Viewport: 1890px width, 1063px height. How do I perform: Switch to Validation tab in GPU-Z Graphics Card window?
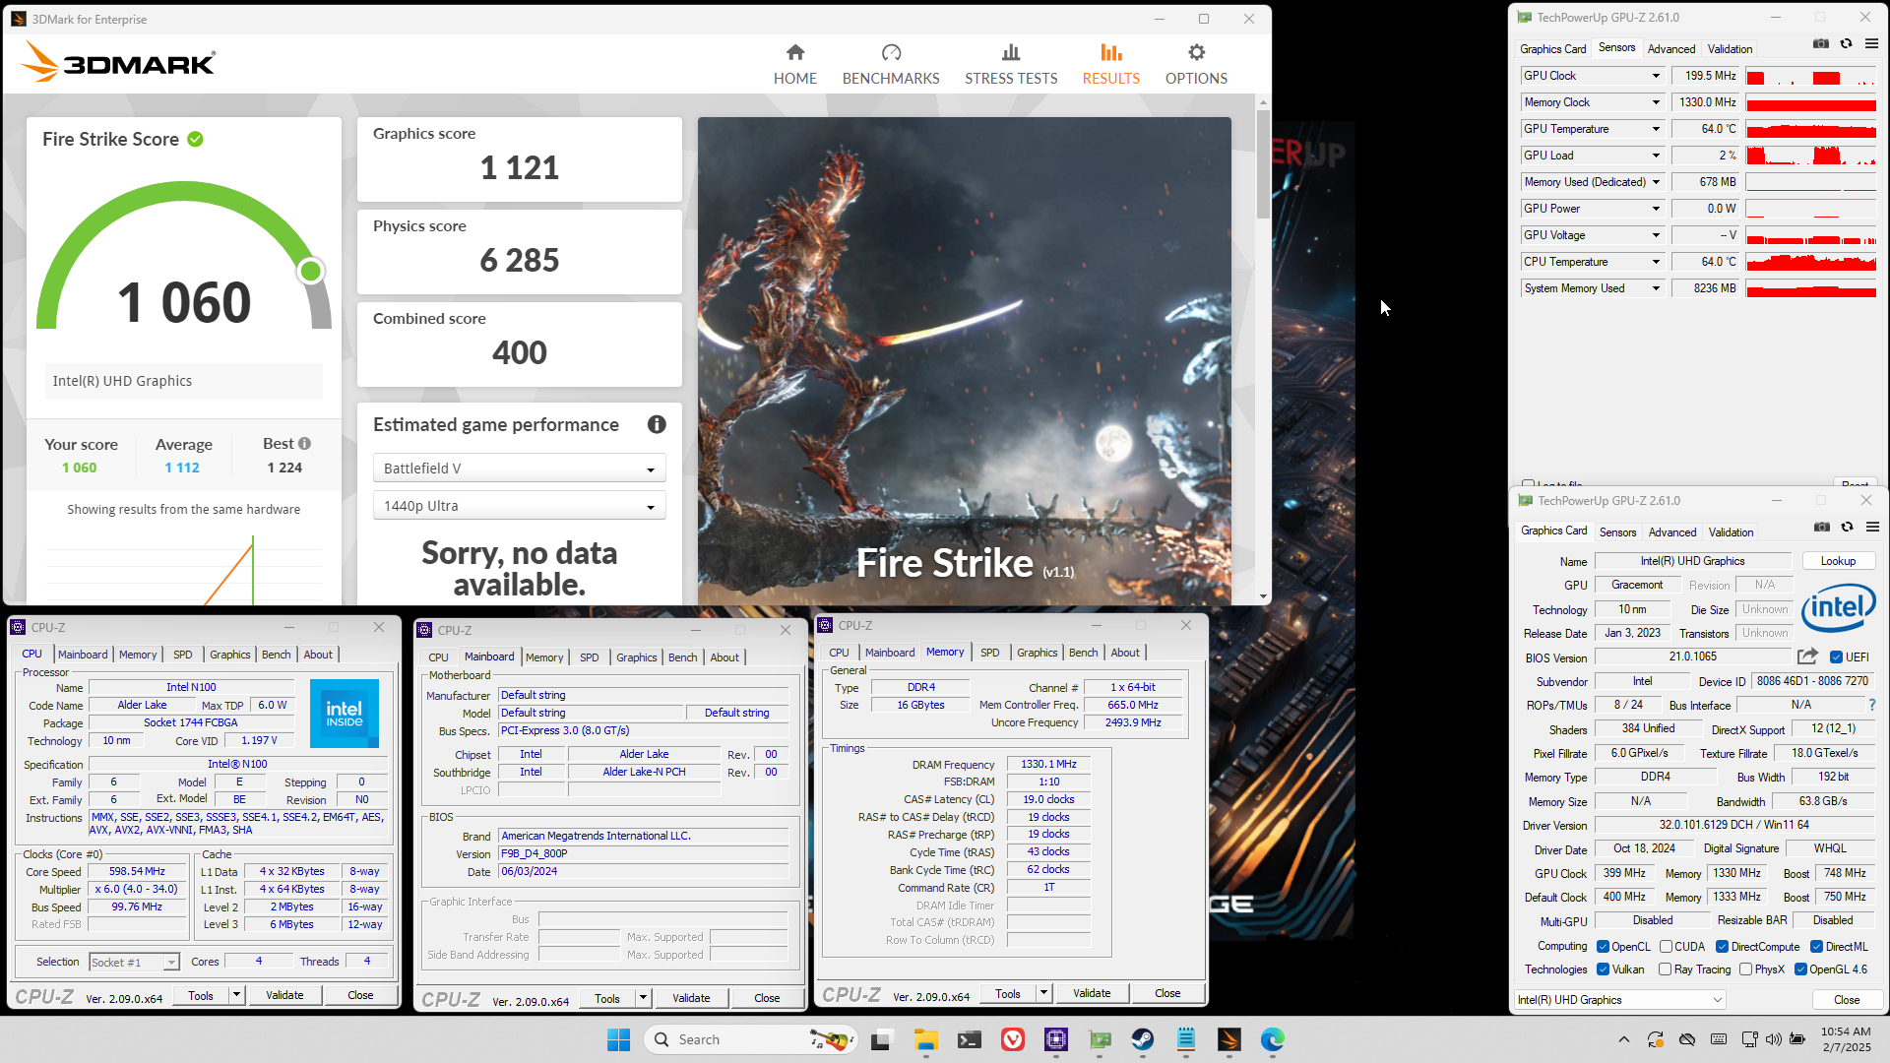(1731, 532)
